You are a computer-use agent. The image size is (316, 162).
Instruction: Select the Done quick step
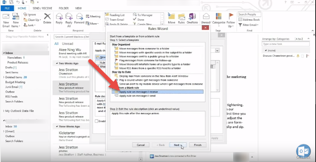138,20
